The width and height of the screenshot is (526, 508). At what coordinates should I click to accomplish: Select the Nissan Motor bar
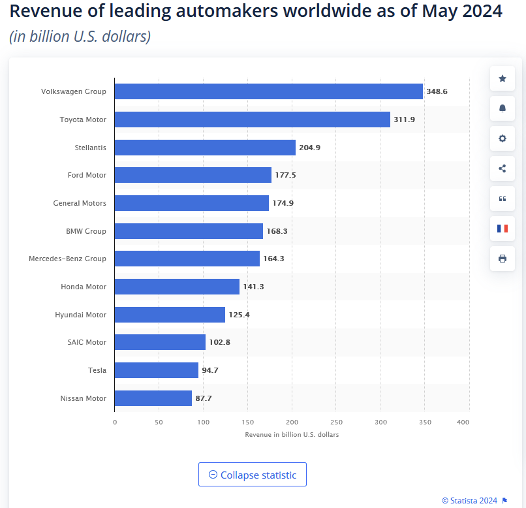coord(153,398)
